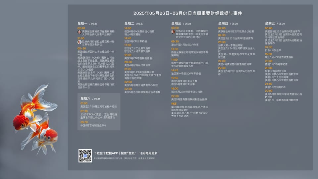318x179 pixels.
Task: Click 美国5月里奇蒙德联储制造业指数
Action: tap(189, 99)
